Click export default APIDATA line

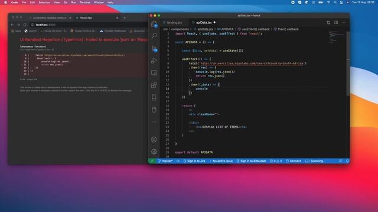[194, 153]
